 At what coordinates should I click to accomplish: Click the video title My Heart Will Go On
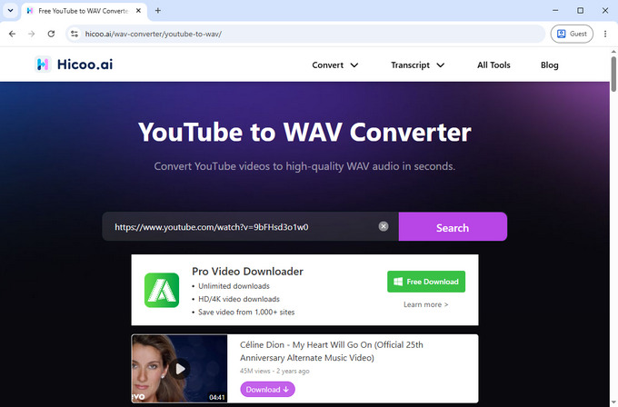[332, 351]
